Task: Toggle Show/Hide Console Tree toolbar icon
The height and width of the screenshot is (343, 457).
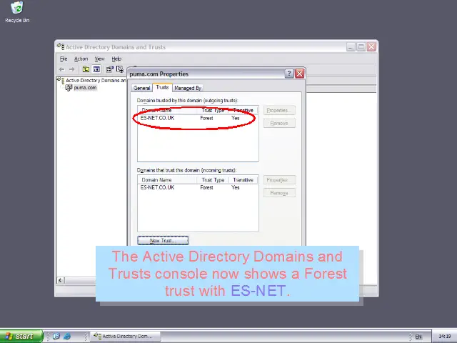Action: tap(96, 69)
